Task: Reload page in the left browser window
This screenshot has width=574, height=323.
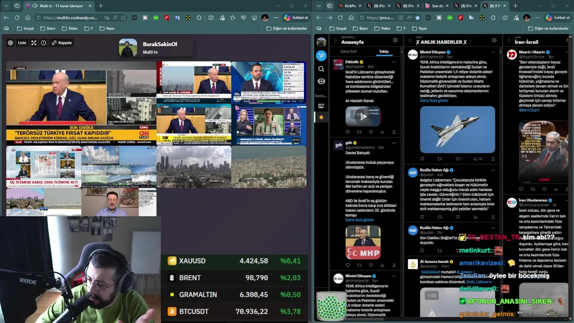Action: (17, 17)
